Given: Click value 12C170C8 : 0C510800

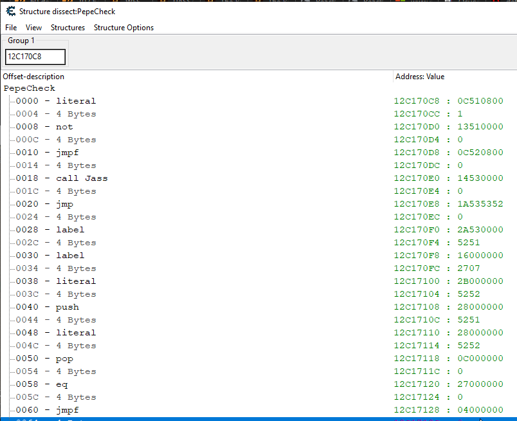Looking at the screenshot, I should [448, 101].
